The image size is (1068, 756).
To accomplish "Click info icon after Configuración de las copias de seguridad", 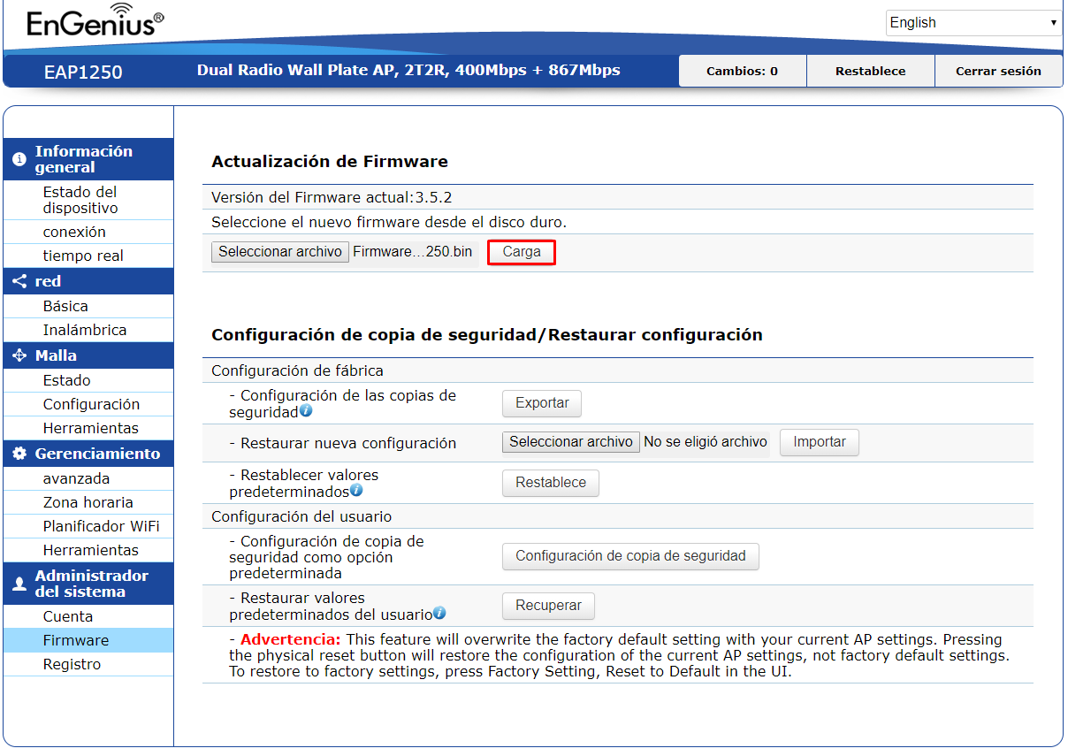I will point(306,411).
